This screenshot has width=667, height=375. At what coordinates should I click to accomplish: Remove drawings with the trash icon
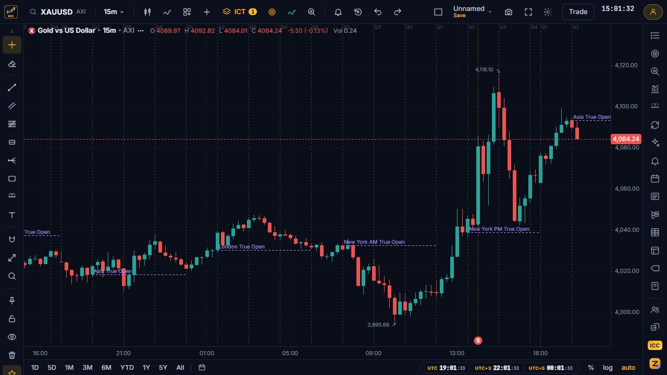pos(12,355)
